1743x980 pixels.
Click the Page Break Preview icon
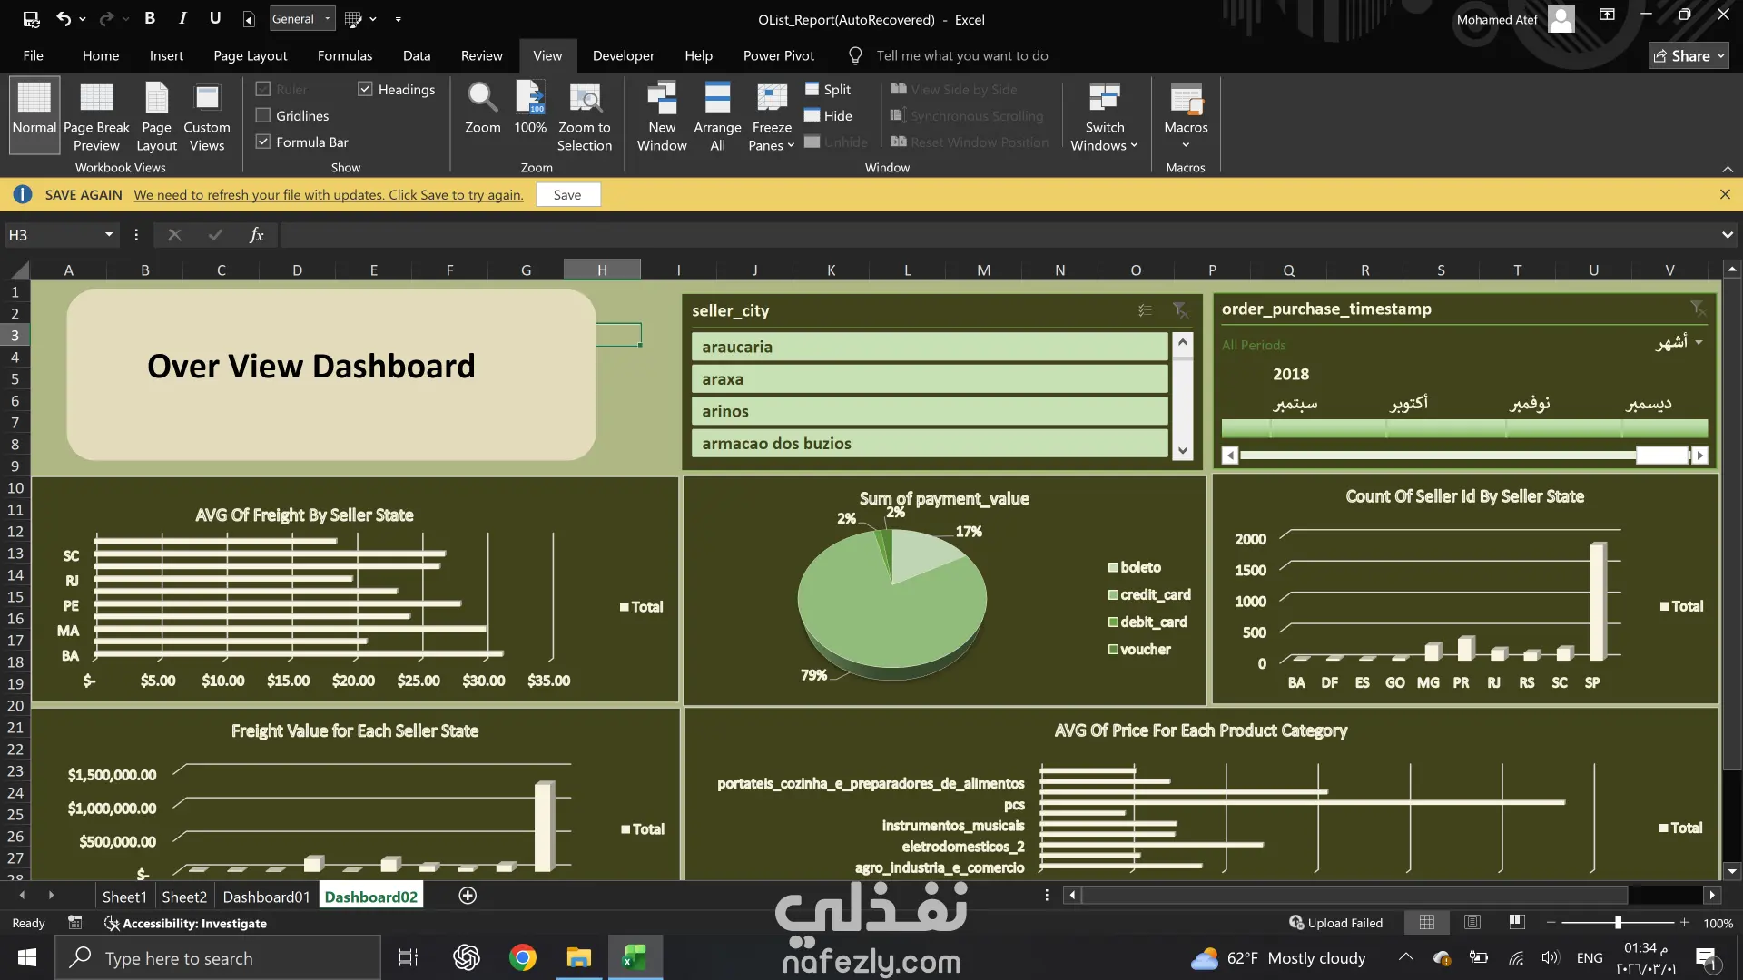(x=96, y=99)
